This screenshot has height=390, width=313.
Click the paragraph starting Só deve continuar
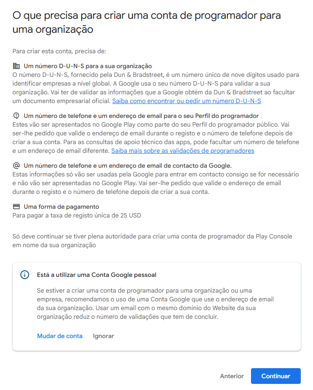152,241
